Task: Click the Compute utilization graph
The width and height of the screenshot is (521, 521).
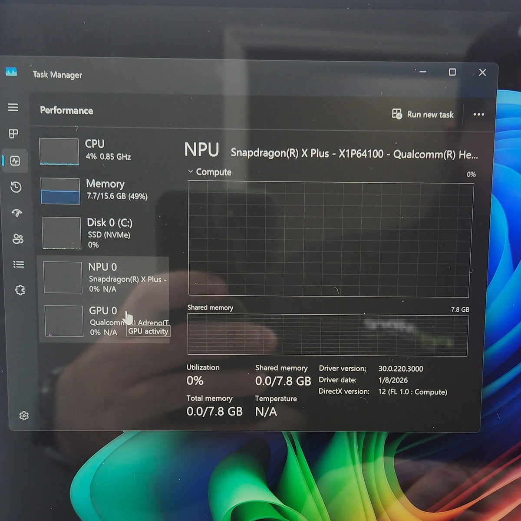Action: point(330,239)
